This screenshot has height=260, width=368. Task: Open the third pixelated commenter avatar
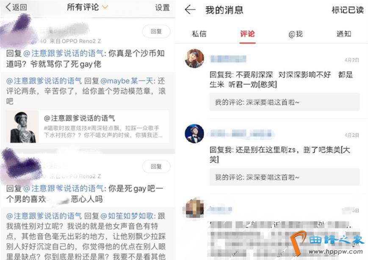pyautogui.click(x=194, y=208)
